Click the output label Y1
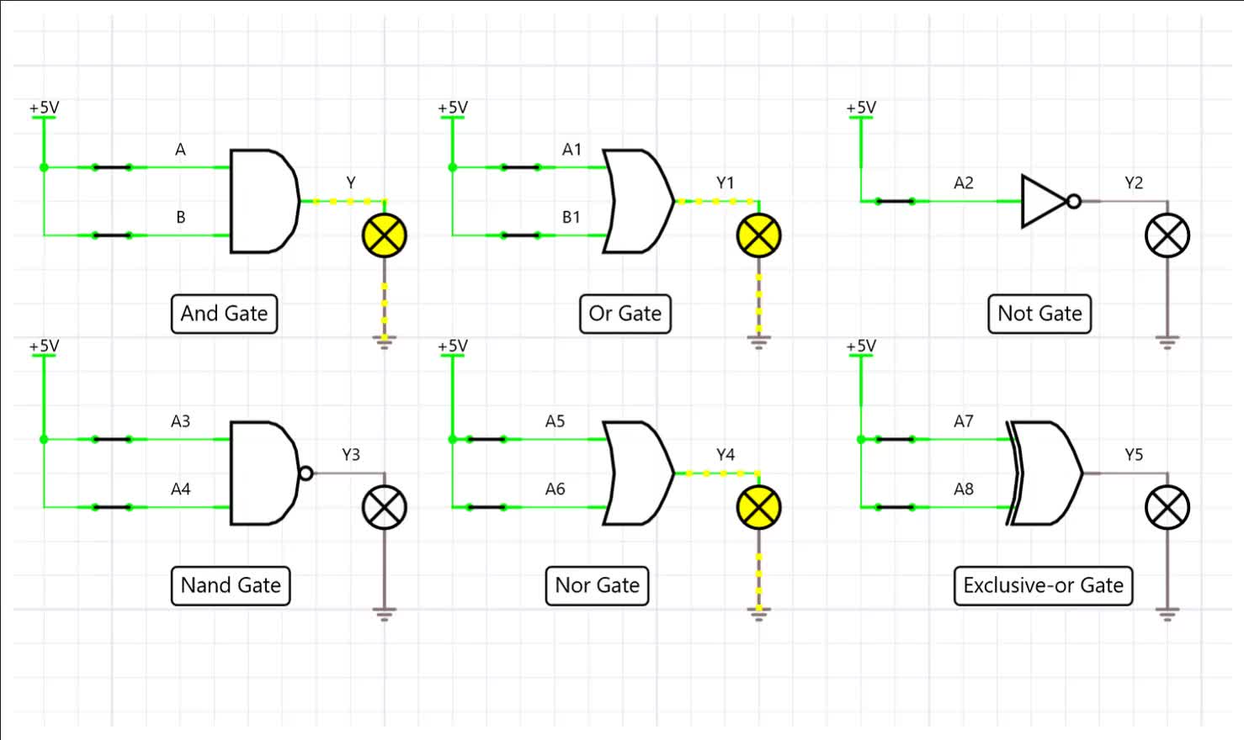This screenshot has width=1244, height=740. 726,182
